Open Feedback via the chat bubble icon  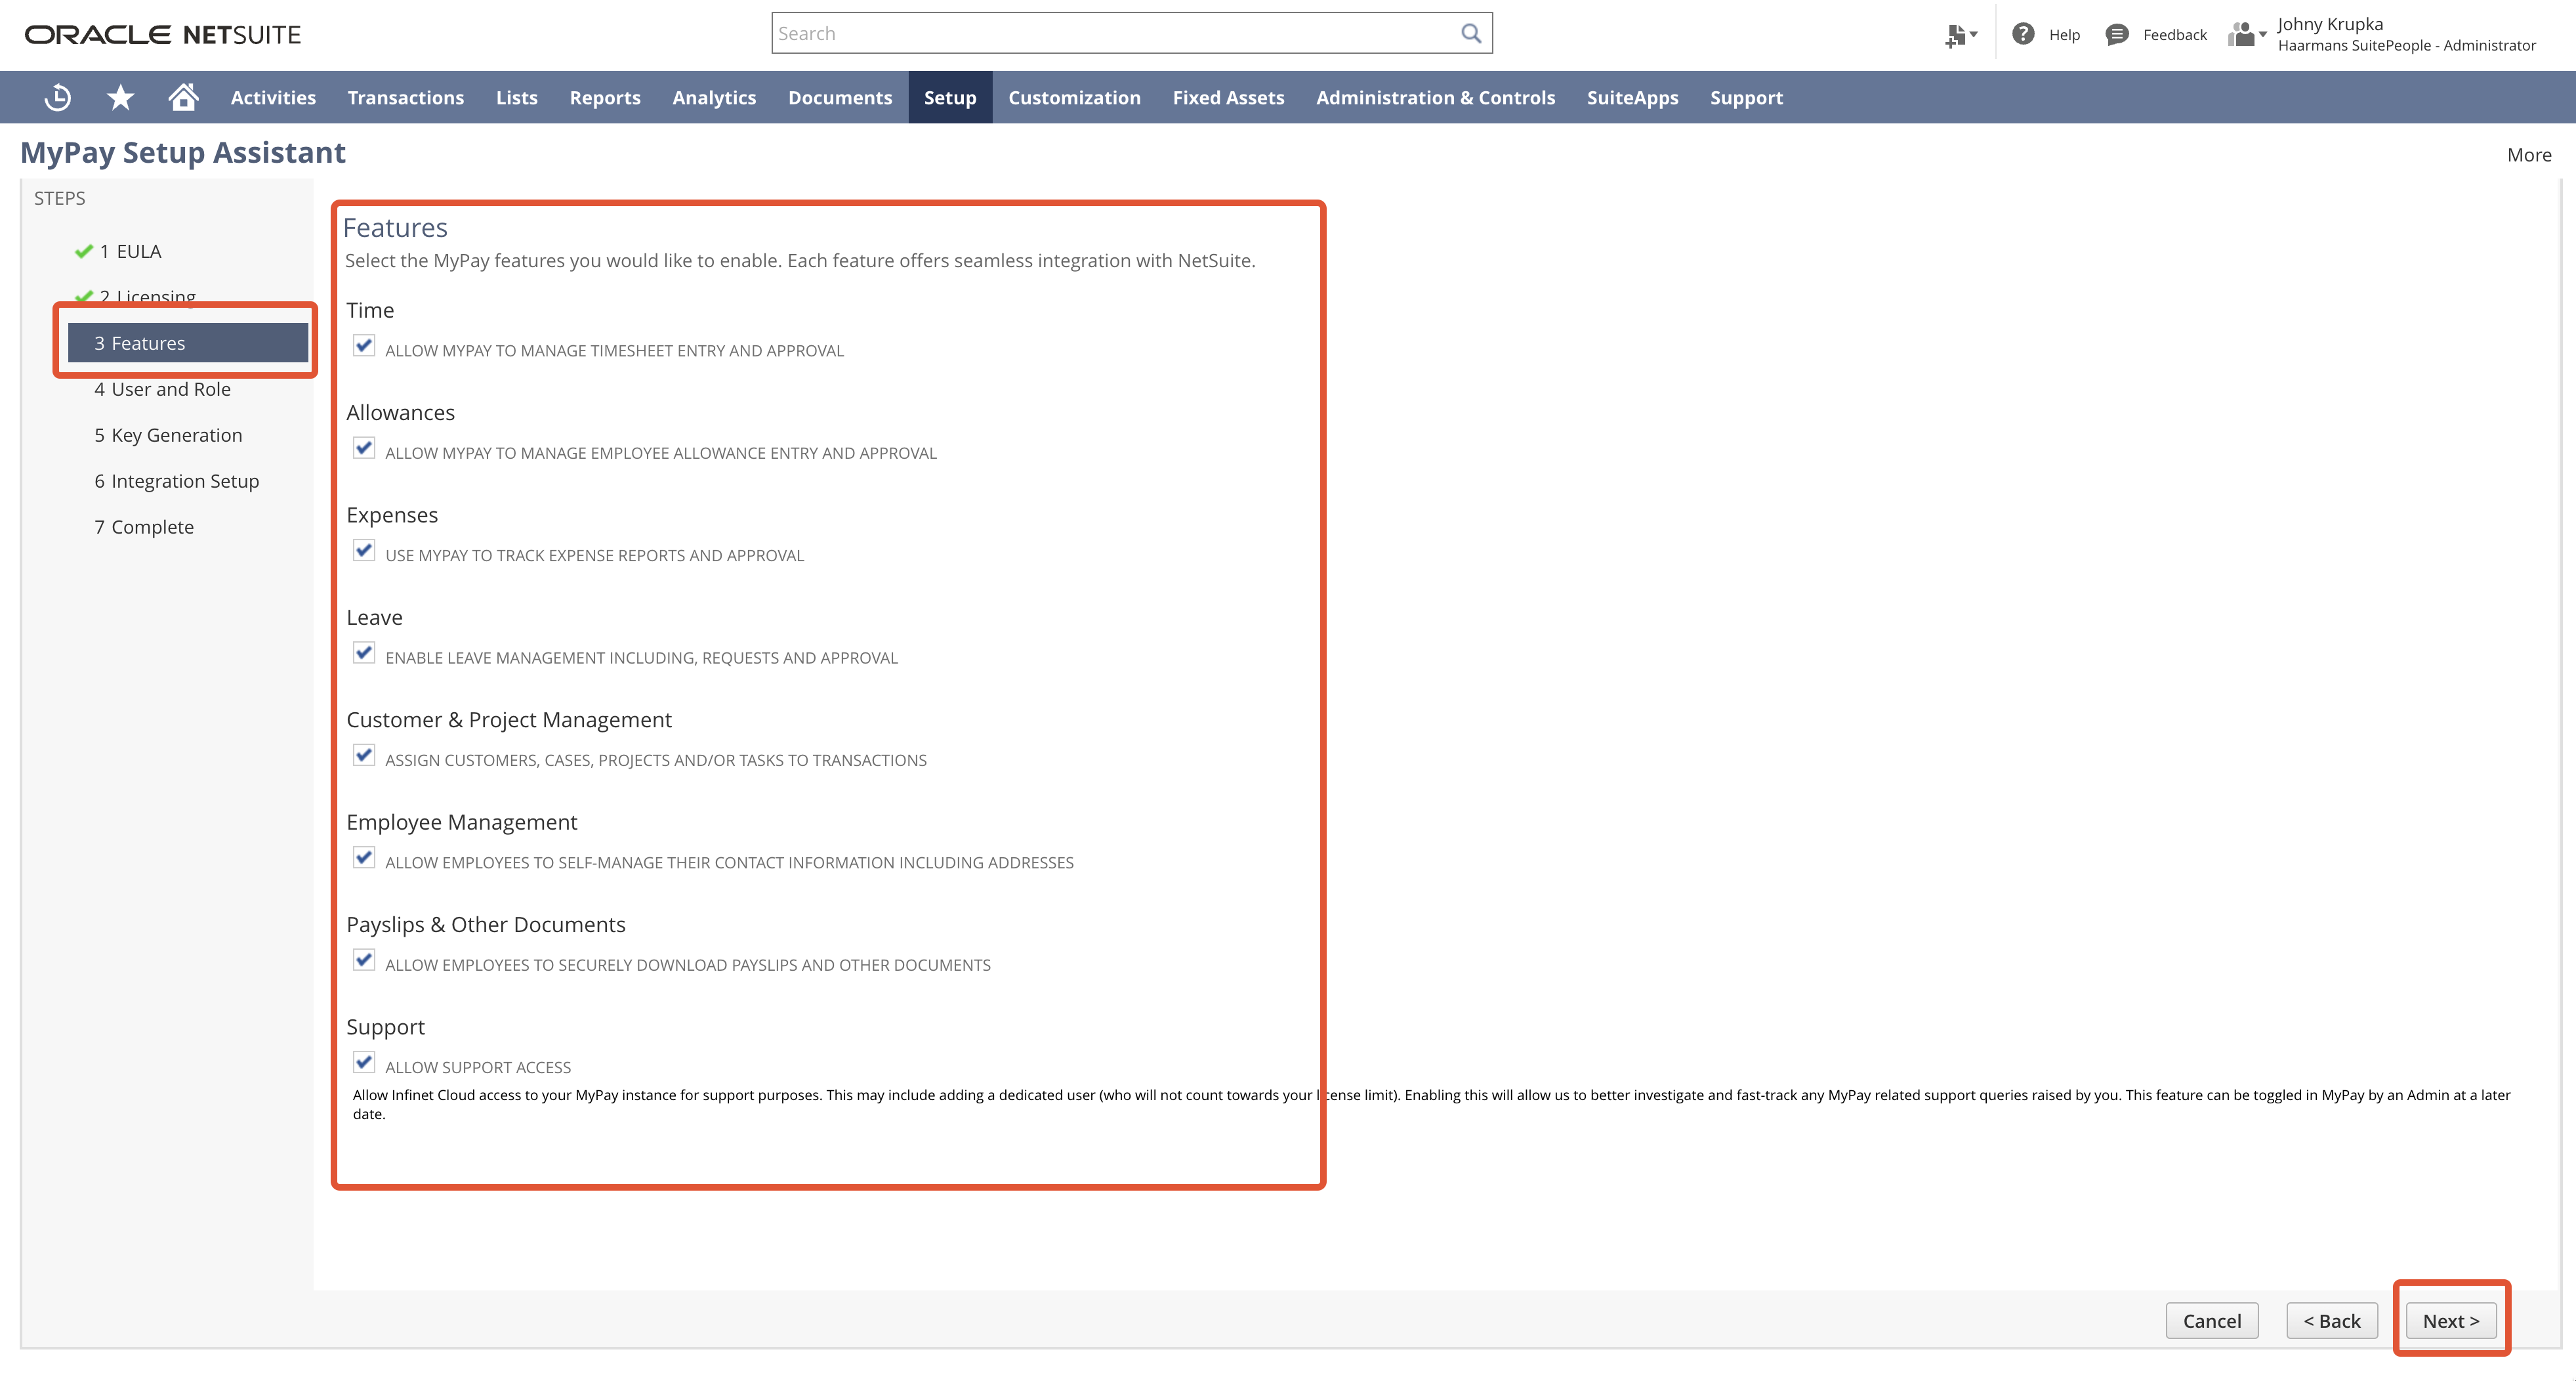pyautogui.click(x=2117, y=34)
